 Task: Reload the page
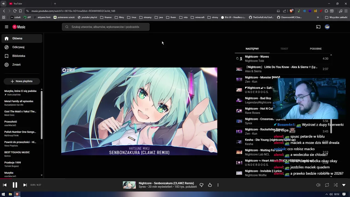(x=15, y=11)
